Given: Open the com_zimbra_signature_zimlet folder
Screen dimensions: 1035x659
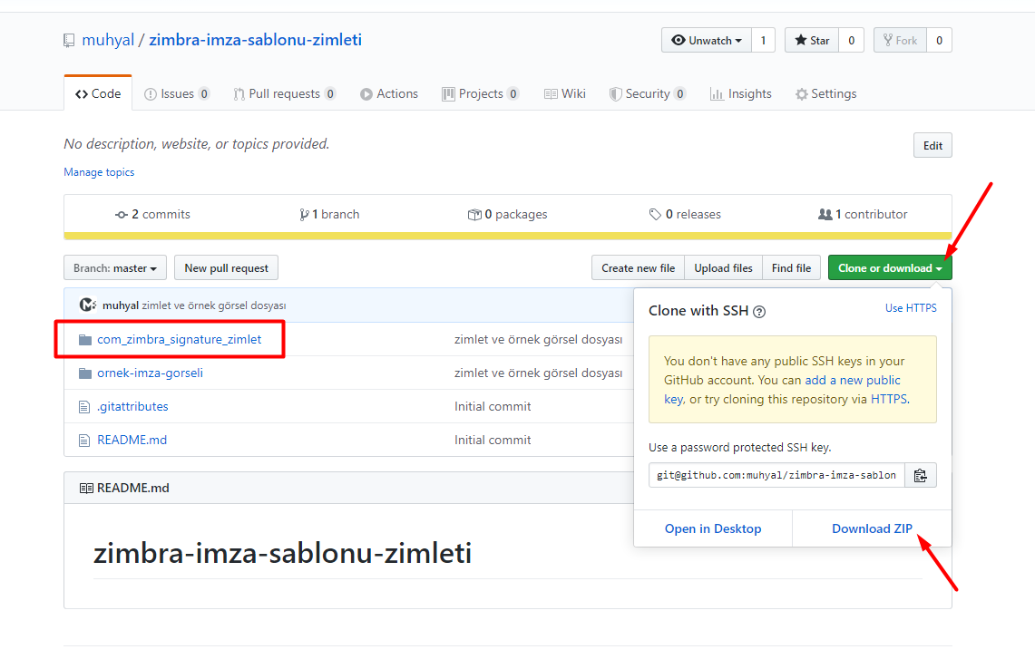Looking at the screenshot, I should [x=179, y=340].
